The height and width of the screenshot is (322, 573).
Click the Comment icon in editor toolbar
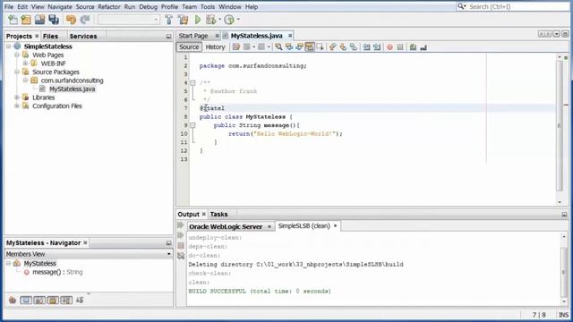point(413,47)
